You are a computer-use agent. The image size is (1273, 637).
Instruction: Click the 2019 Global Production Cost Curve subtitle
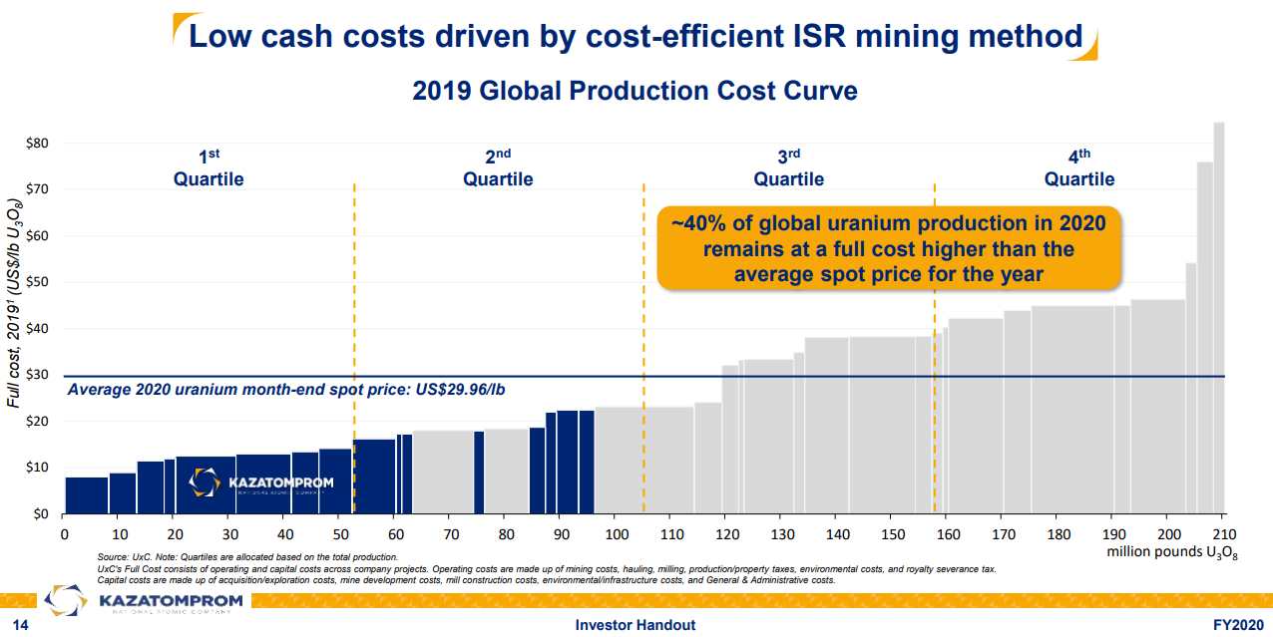[x=635, y=91]
